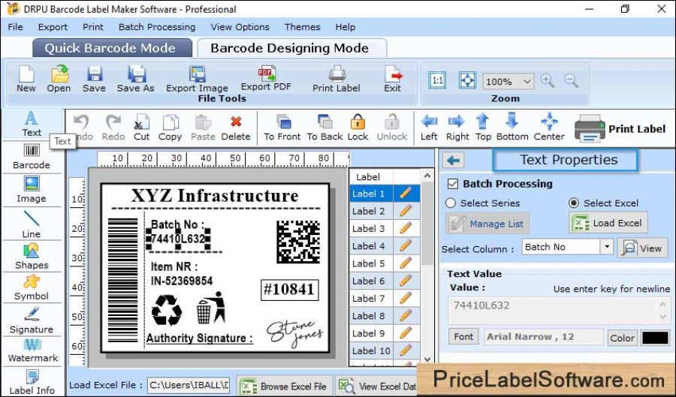Click the Load Excel button
The width and height of the screenshot is (676, 397).
[608, 223]
